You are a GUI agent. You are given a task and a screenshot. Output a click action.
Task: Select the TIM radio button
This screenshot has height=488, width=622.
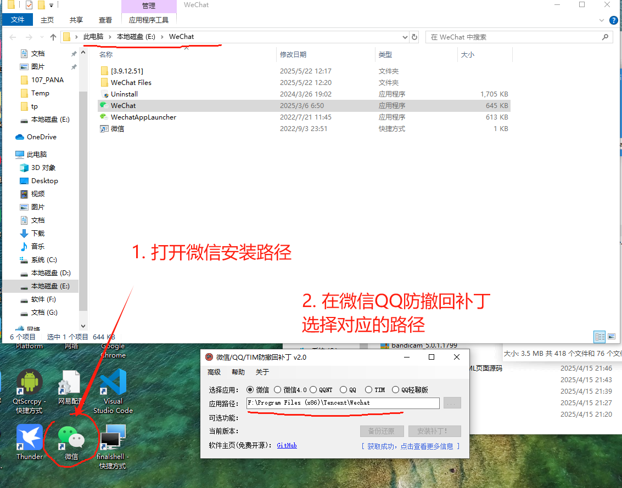[x=369, y=390]
